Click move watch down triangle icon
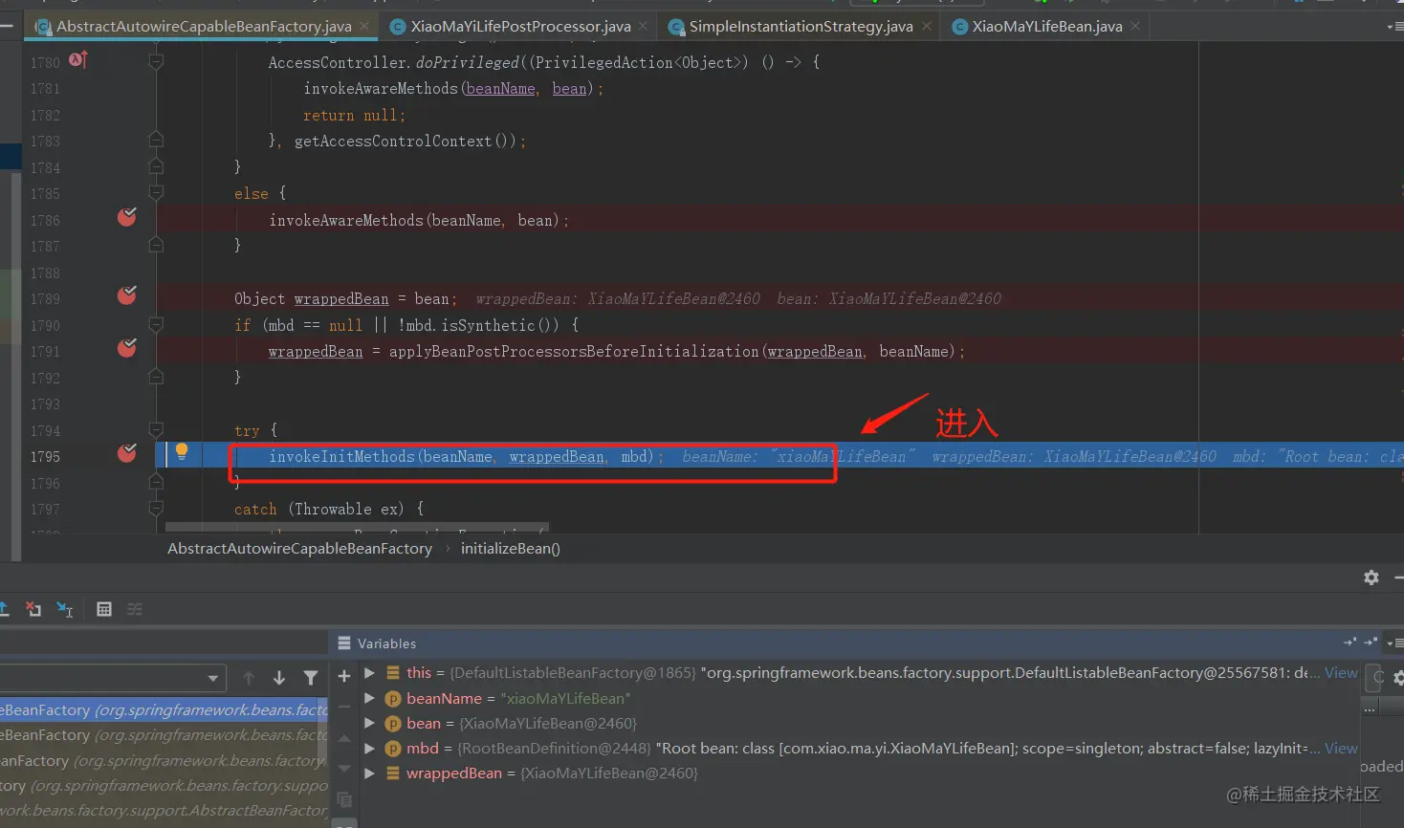Image resolution: width=1404 pixels, height=828 pixels. click(x=344, y=768)
